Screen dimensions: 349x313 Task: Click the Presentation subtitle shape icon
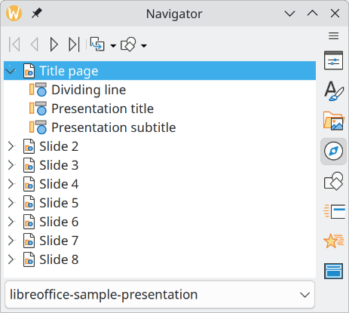[38, 127]
